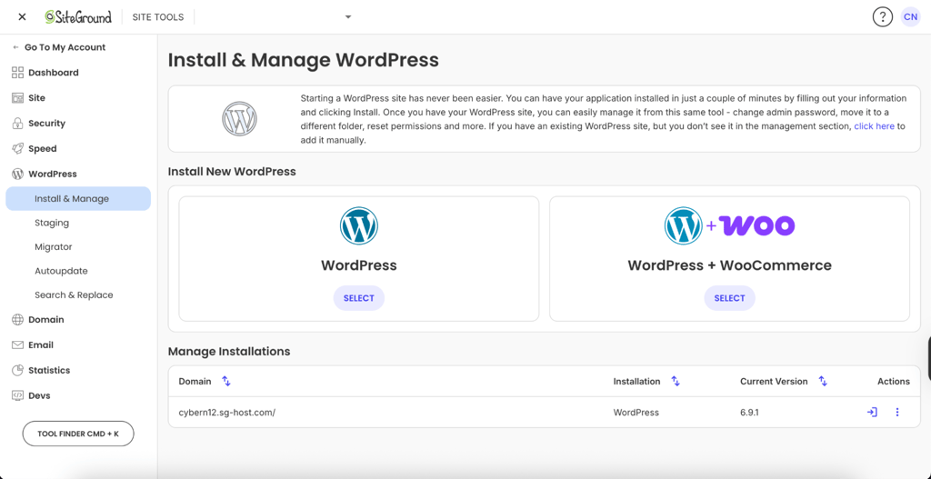Click the Manage Installations heading

229,352
